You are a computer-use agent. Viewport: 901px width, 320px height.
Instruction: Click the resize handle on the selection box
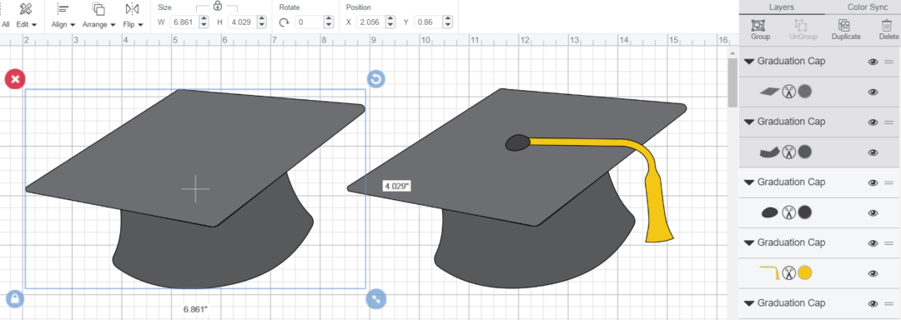(375, 298)
